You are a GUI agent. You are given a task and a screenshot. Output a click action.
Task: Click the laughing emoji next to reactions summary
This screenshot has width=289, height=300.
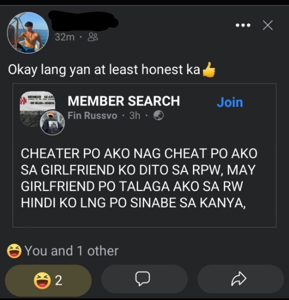tap(14, 251)
